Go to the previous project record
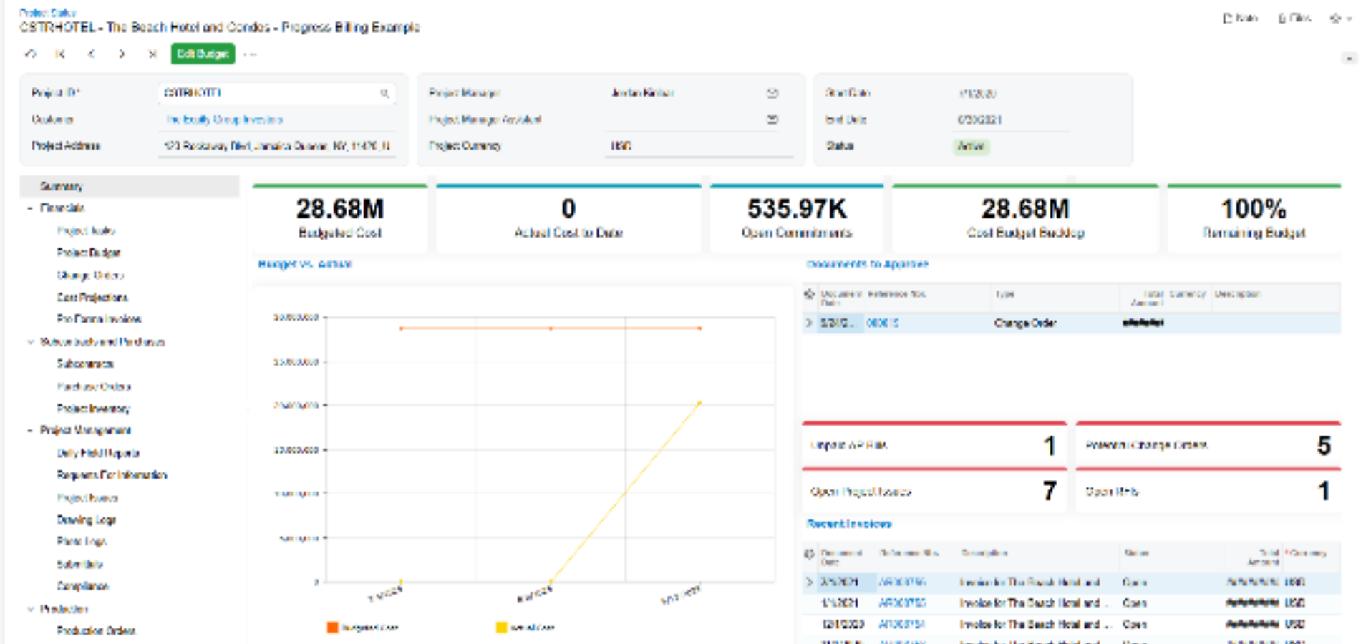1371x644 pixels. [92, 54]
